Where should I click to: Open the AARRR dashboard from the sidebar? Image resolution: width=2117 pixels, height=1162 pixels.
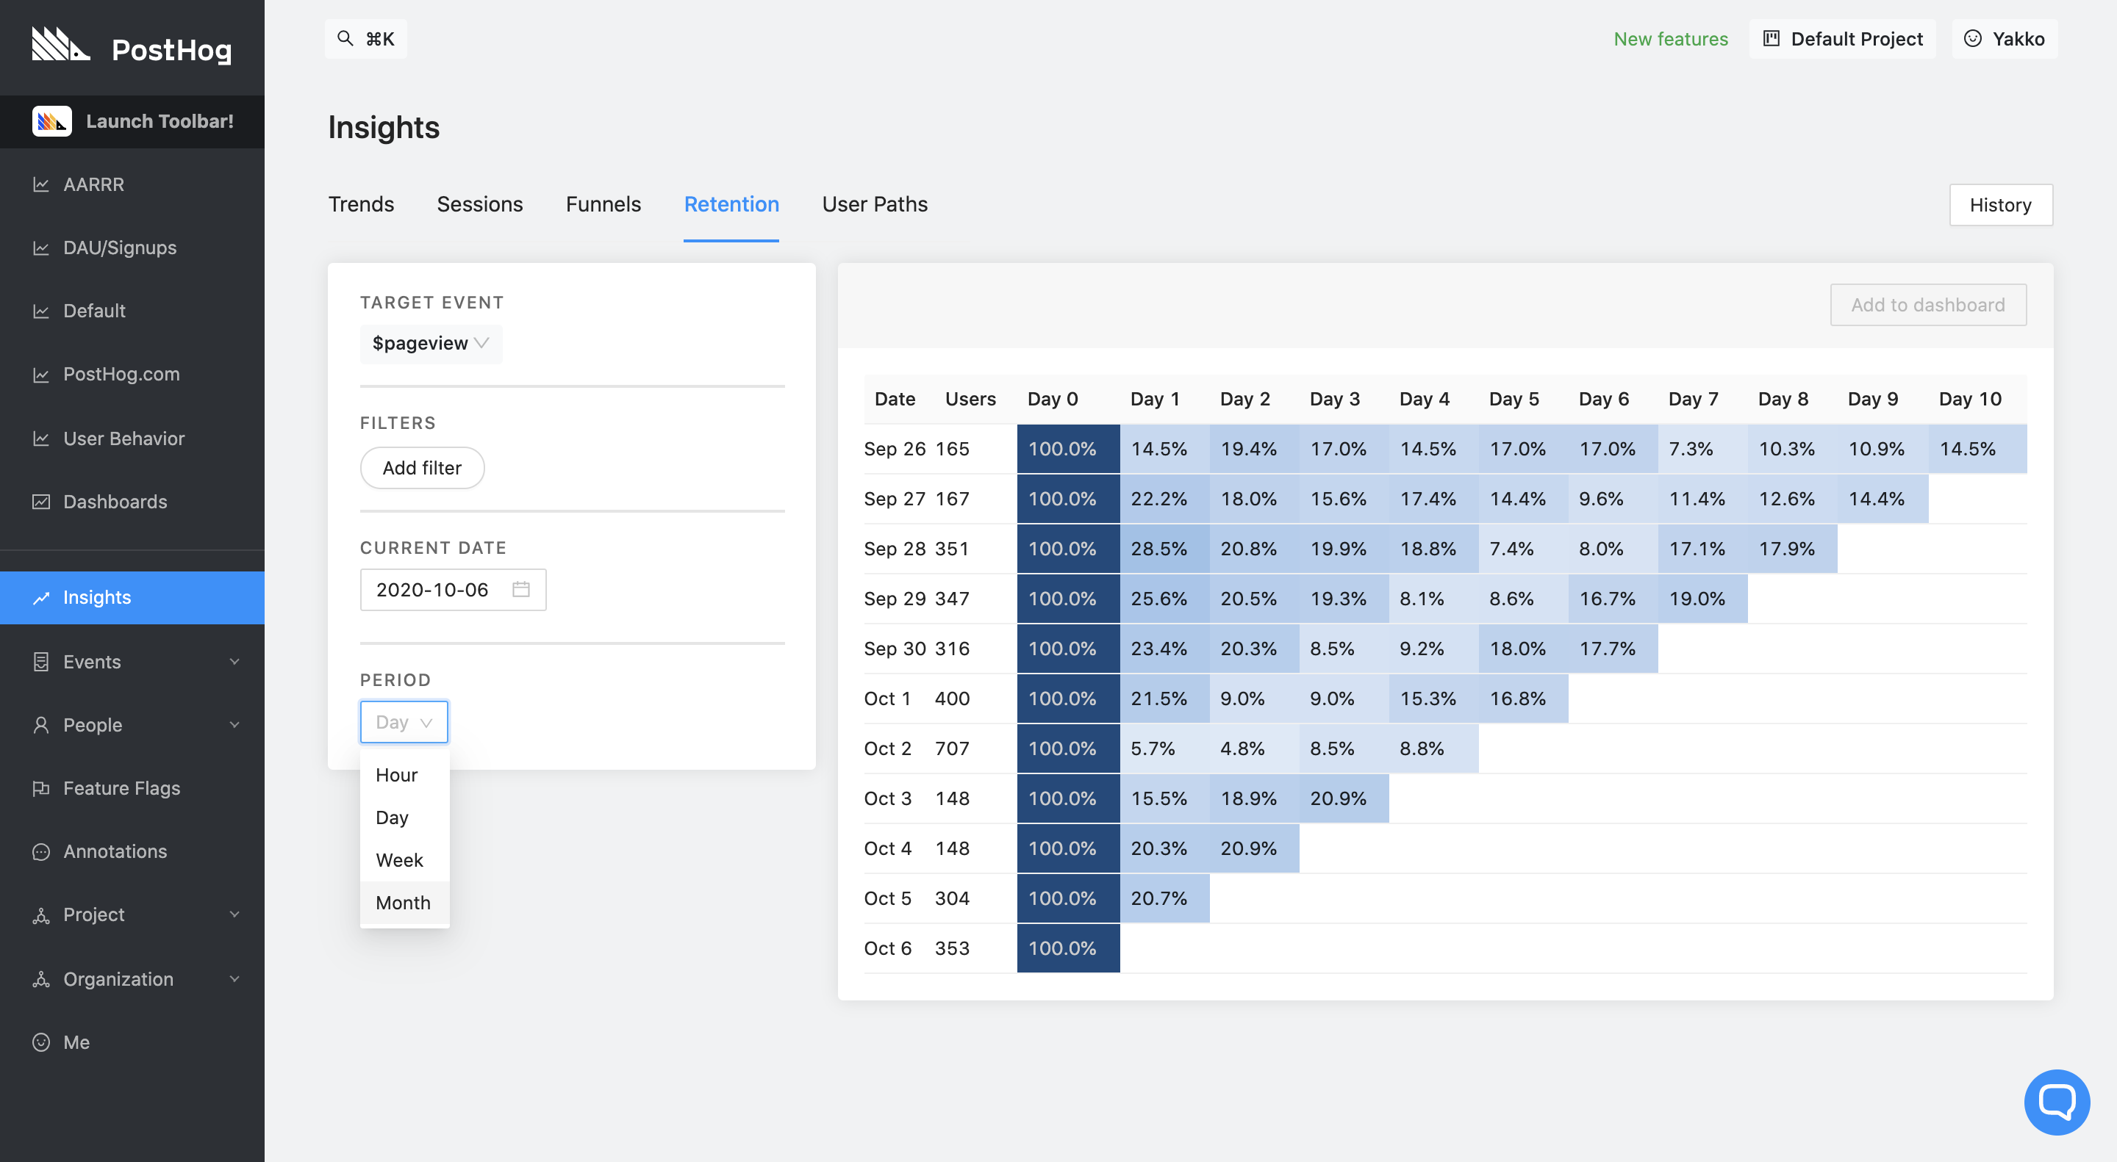point(96,184)
